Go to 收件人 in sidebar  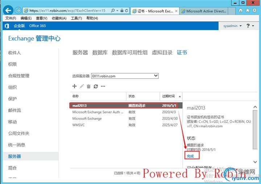(x=14, y=53)
